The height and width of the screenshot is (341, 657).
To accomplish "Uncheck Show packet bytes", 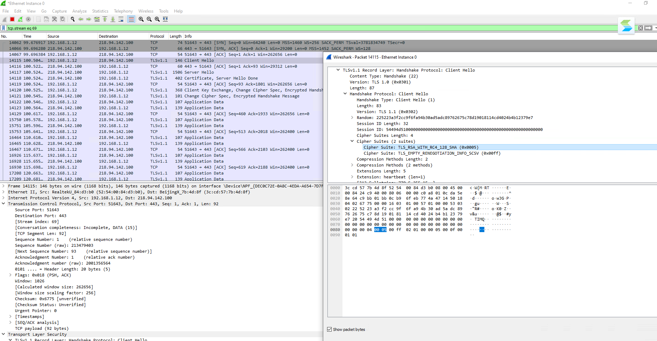I will 330,329.
